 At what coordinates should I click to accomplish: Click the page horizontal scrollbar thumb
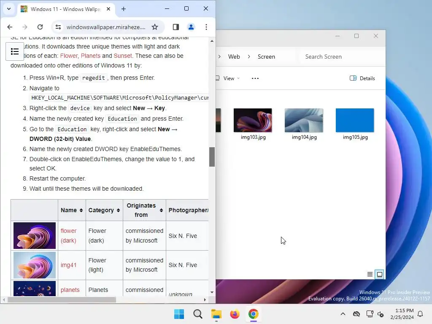[62, 300]
